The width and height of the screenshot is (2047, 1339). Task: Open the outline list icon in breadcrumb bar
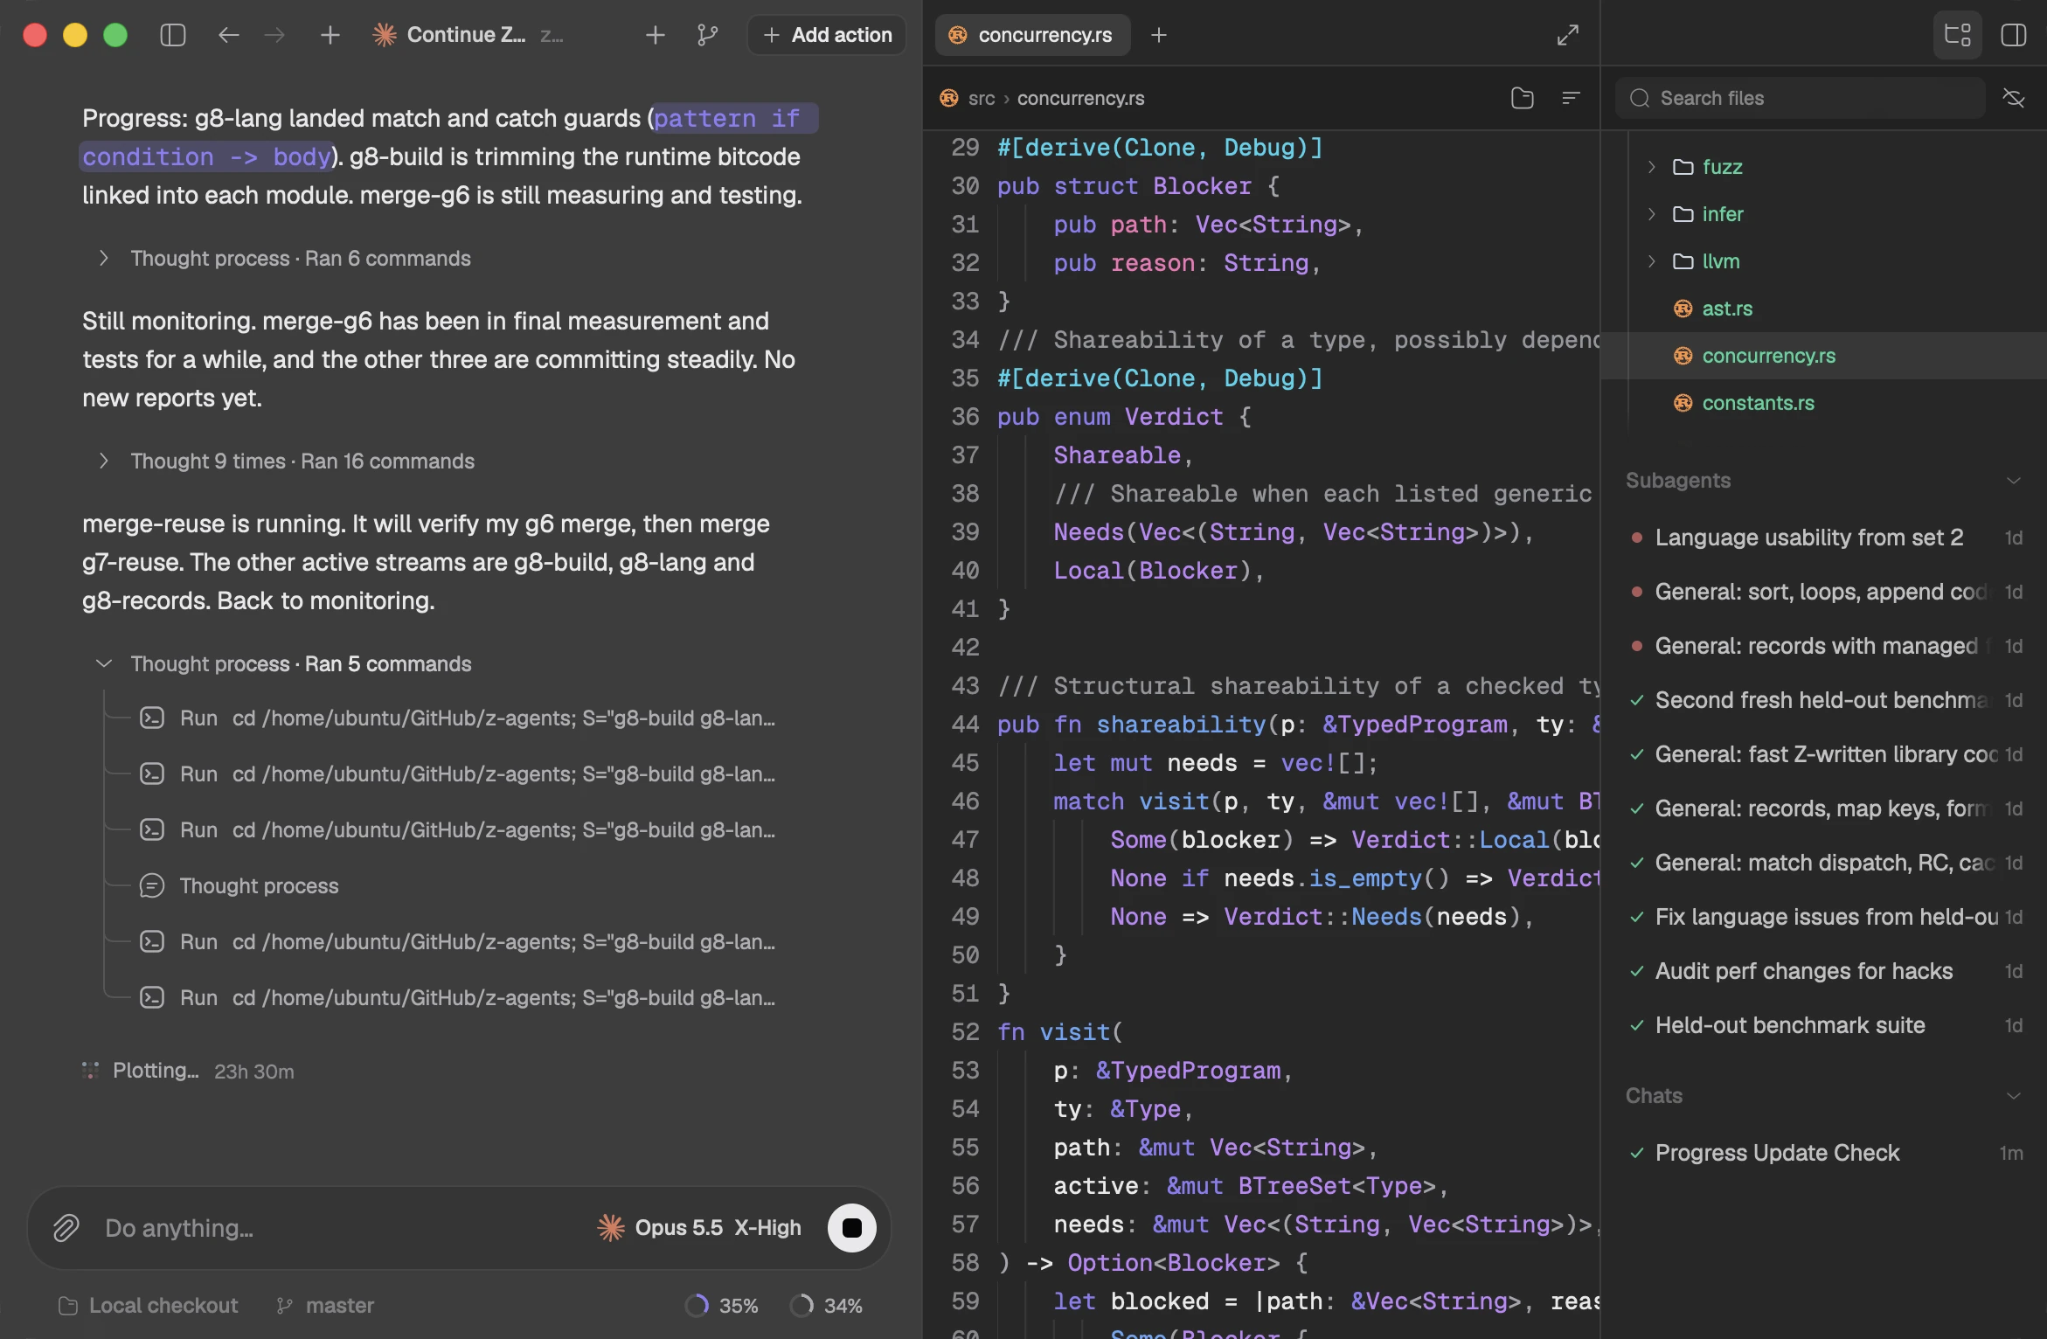(1571, 98)
